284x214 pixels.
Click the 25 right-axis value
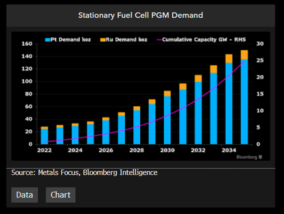(260, 60)
